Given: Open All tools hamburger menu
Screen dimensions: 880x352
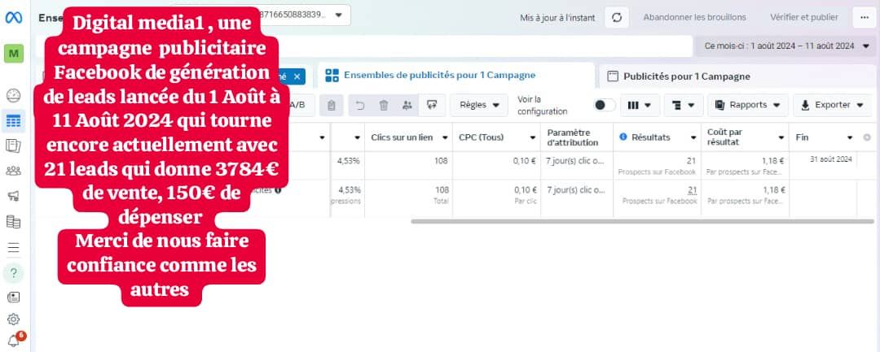Looking at the screenshot, I should pyautogui.click(x=14, y=247).
